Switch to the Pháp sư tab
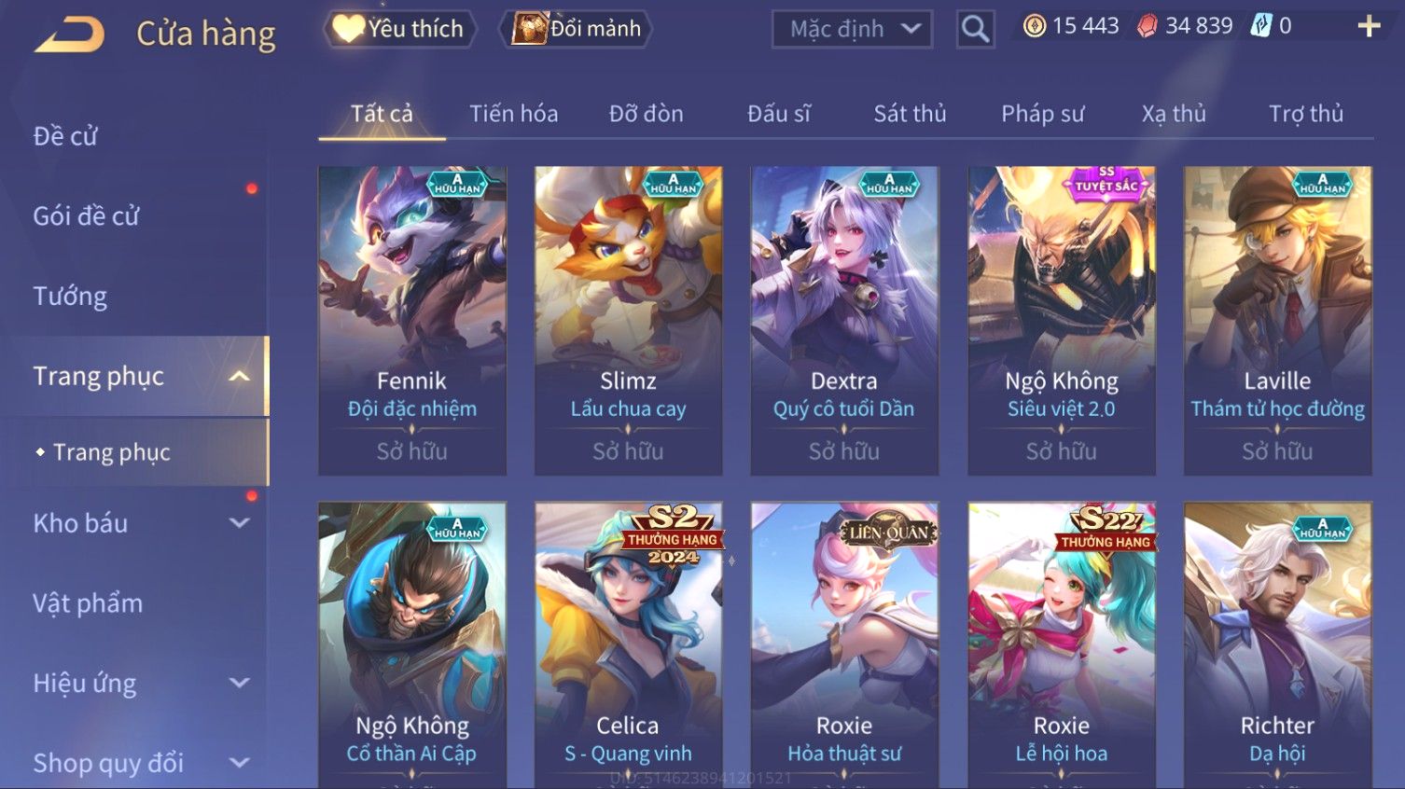This screenshot has width=1405, height=789. (1042, 114)
